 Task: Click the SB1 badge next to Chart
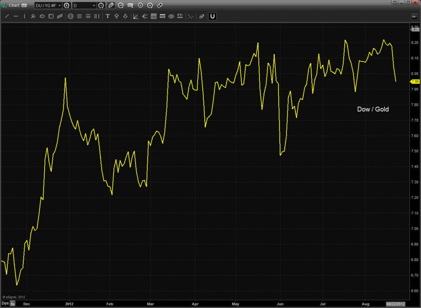(x=24, y=5)
